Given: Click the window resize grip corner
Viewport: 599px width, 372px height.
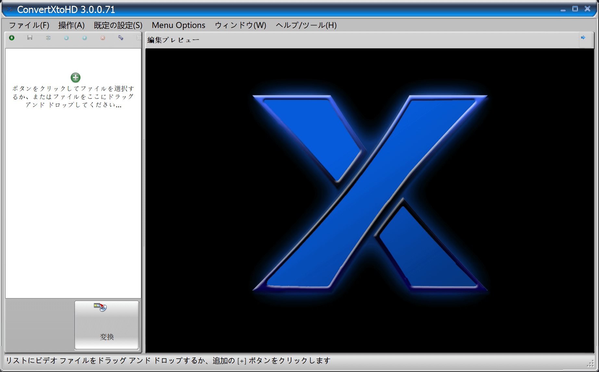Looking at the screenshot, I should click(x=591, y=364).
